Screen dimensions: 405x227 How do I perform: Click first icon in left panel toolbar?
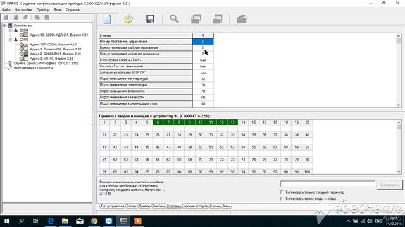tap(6, 17)
